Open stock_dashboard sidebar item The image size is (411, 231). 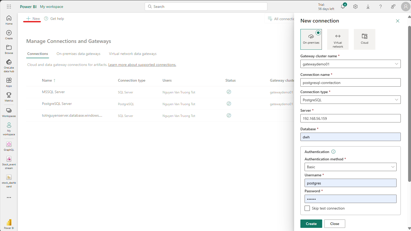pos(9,181)
